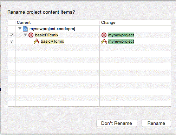Select the yellow-highlighted basicRTcmix app name
The image size is (176, 135).
52,41
